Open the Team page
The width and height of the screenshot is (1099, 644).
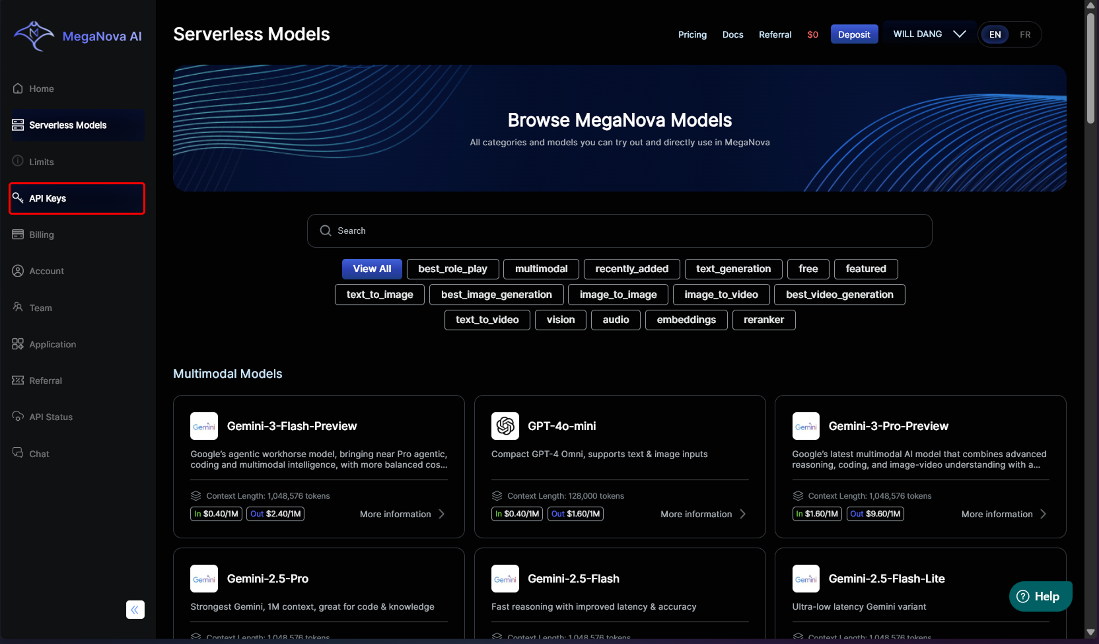click(x=40, y=308)
